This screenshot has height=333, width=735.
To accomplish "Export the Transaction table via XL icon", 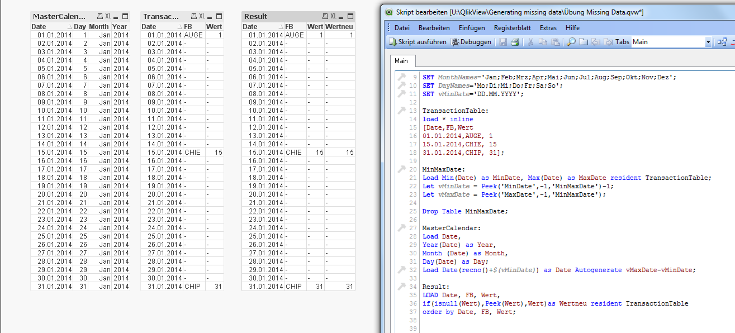I will (202, 16).
